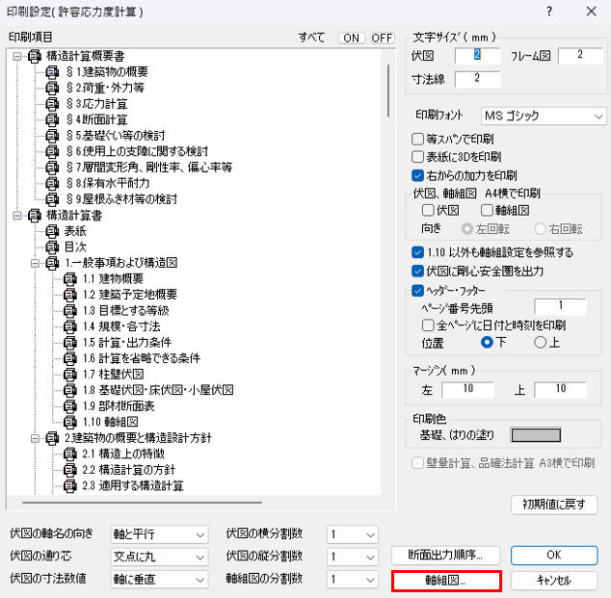Toggle print icon for §5.基礎ぐい等の検討
The image size is (611, 598).
point(52,136)
